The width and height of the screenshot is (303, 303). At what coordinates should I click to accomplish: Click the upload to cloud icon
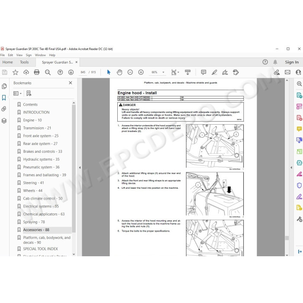point(26,72)
